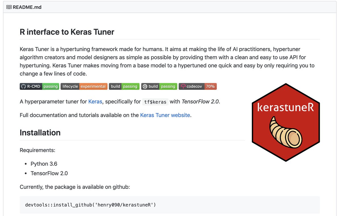Click the Installation heading
The height and width of the screenshot is (216, 341).
40,133
